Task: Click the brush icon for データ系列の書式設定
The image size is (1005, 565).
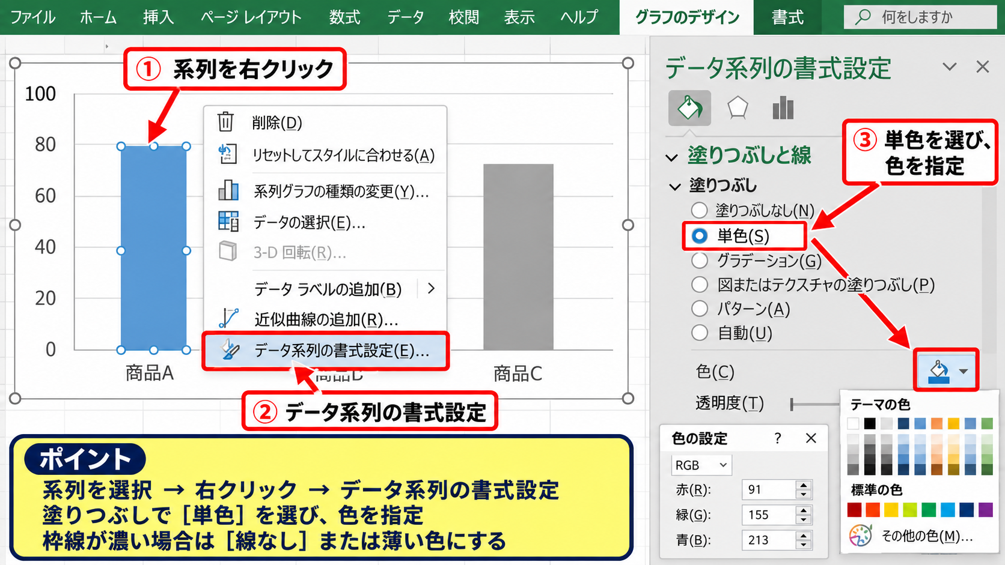Action: [230, 350]
